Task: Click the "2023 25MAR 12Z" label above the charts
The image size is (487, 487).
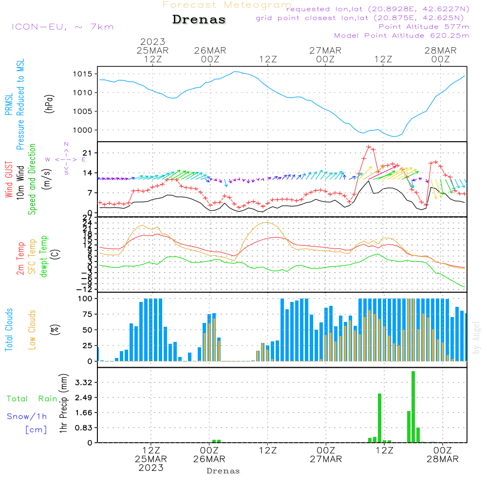Action: tap(152, 50)
